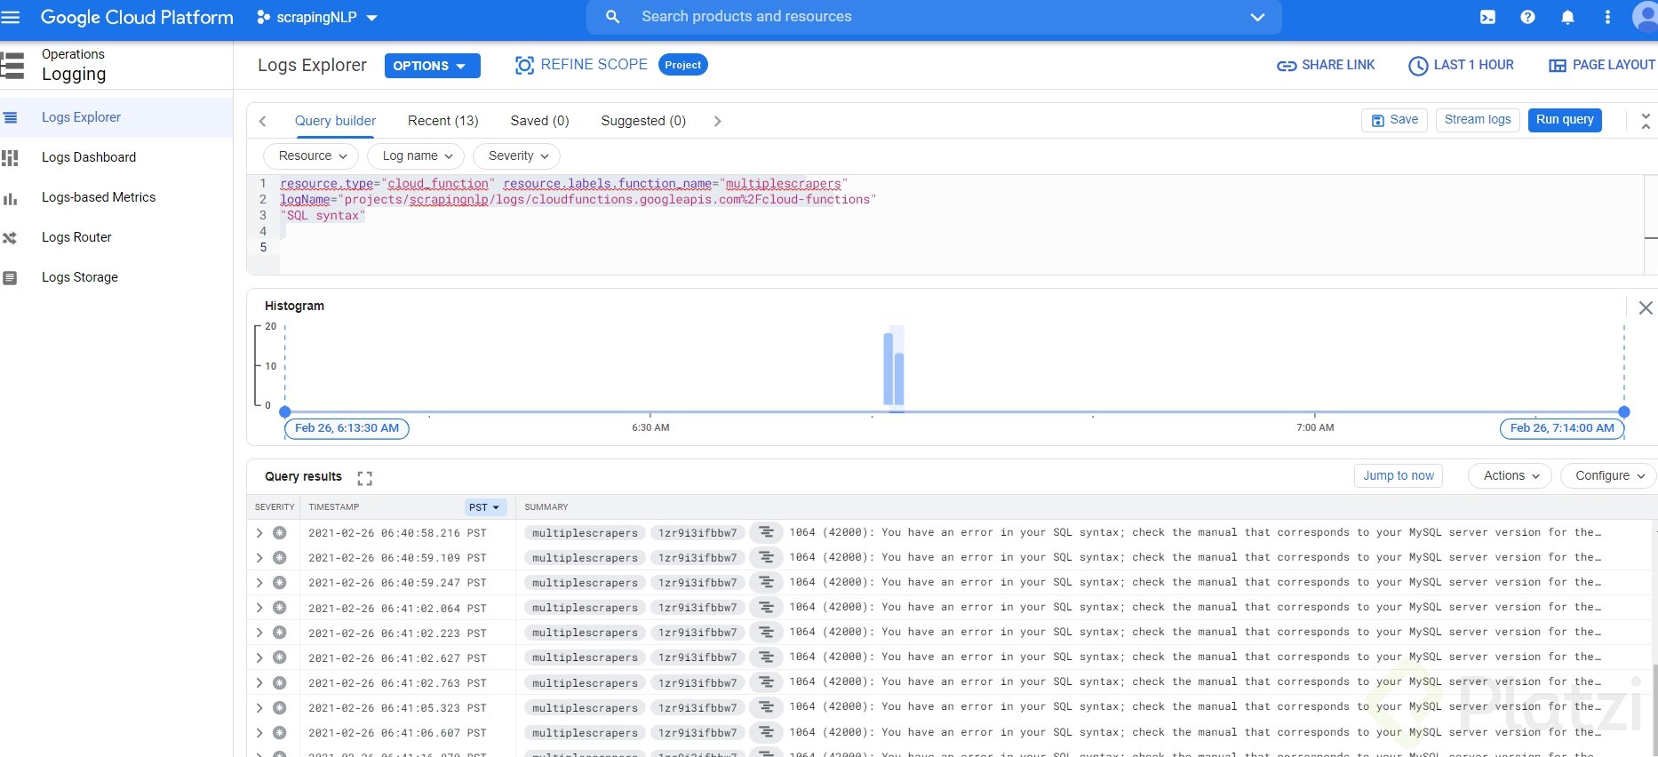
Task: Collapse the query pane with arrows icon
Action: point(1646,121)
